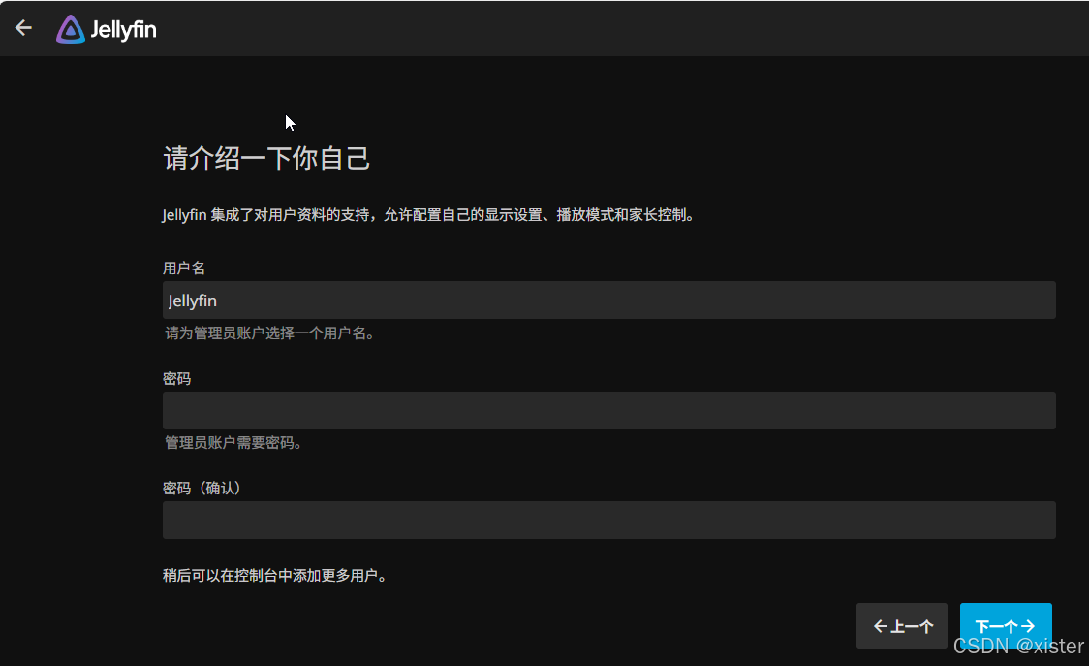
Task: Click the hint 管理员账户需要密码
Action: tap(233, 443)
